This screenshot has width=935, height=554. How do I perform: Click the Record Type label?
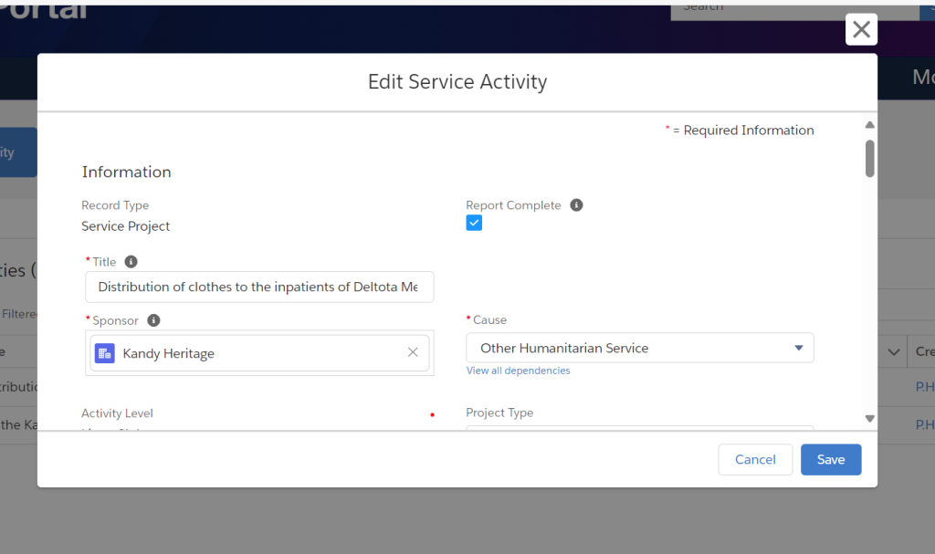pos(115,205)
